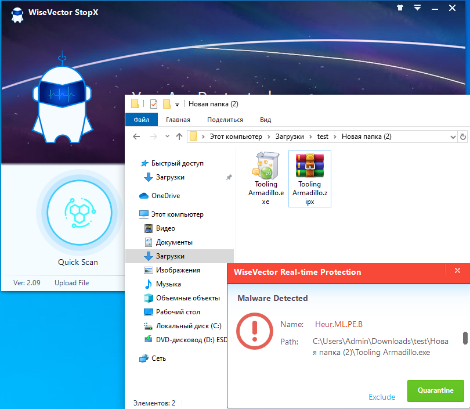Viewport: 470px width, 409px height.
Task: Click the malware path text
Action: coord(380,347)
